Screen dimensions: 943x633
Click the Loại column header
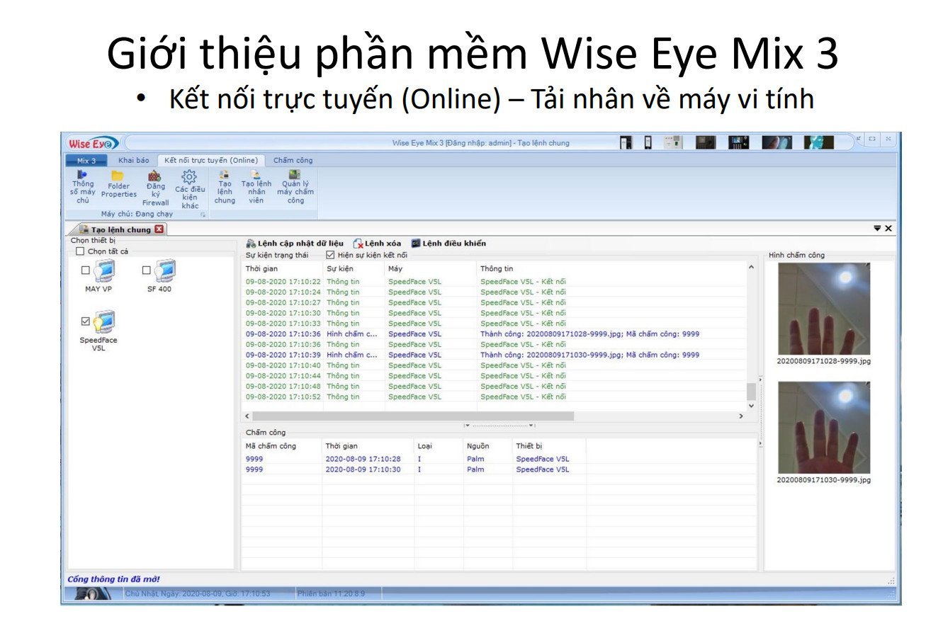[x=439, y=446]
